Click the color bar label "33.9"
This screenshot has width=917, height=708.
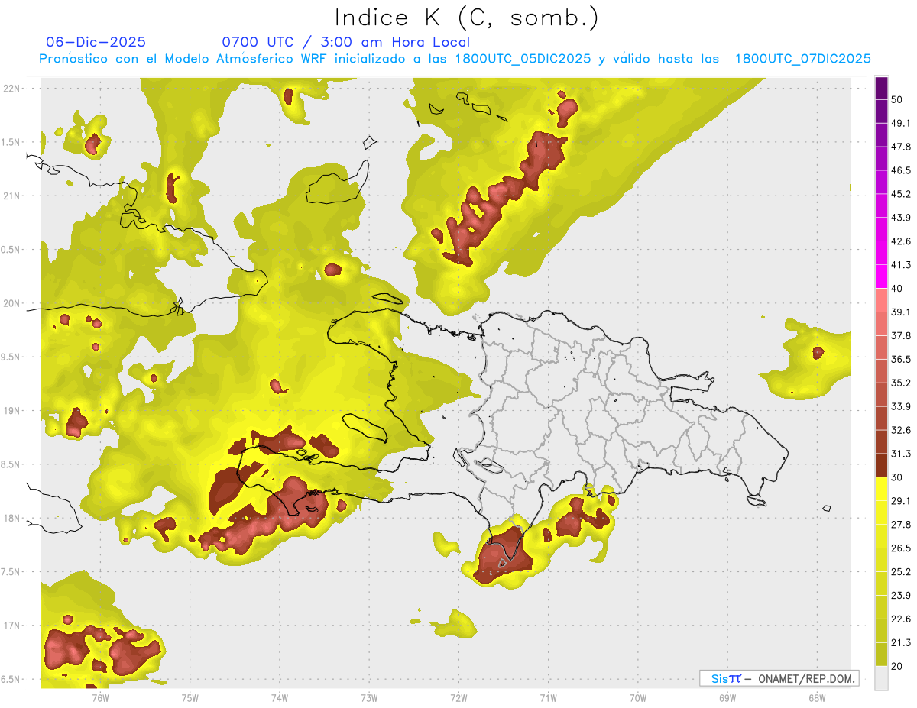click(901, 406)
